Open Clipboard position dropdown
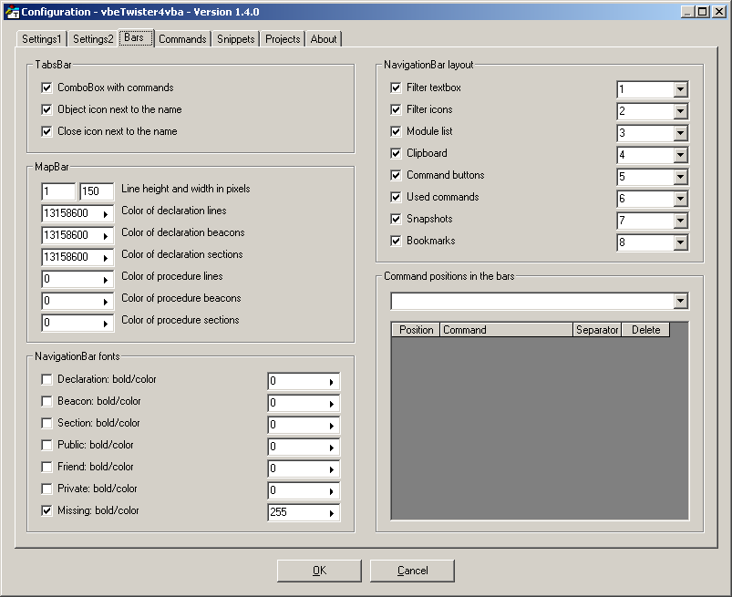 tap(681, 155)
